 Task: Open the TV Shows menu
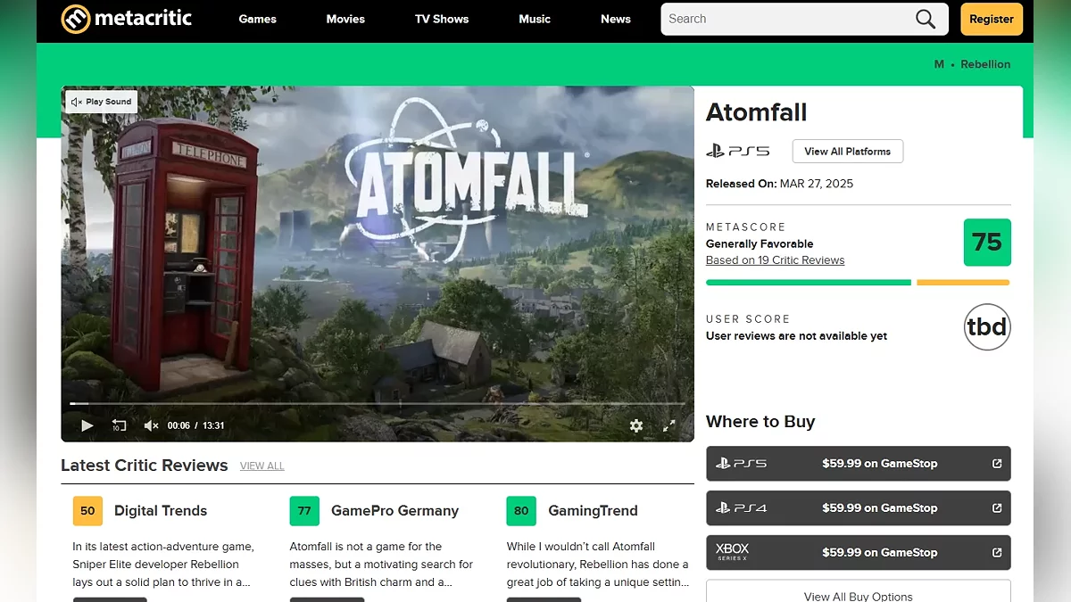[442, 19]
